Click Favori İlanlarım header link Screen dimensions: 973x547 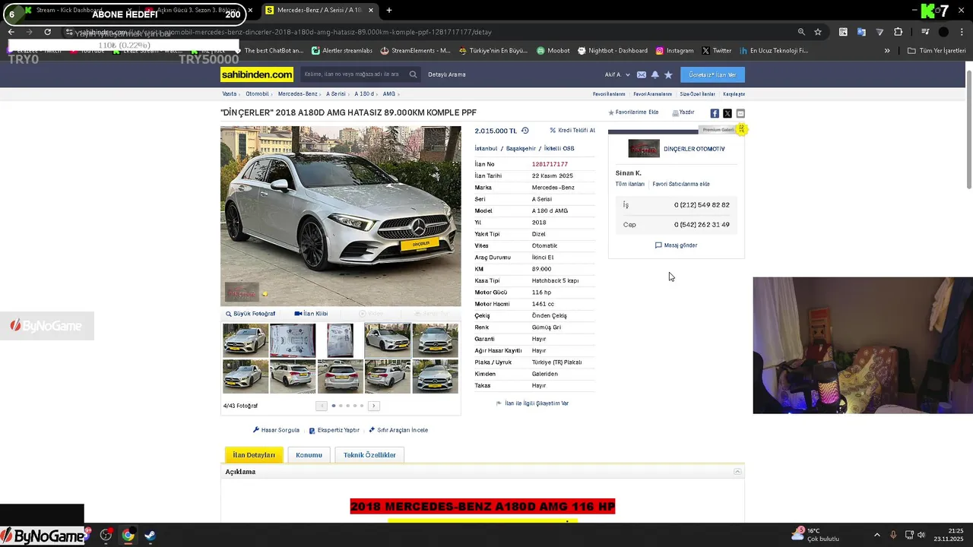coord(609,94)
